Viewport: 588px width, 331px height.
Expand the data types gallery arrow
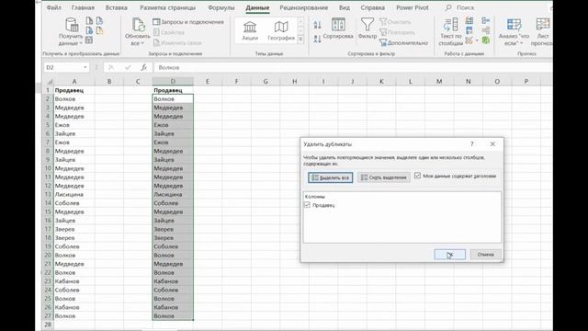point(300,39)
